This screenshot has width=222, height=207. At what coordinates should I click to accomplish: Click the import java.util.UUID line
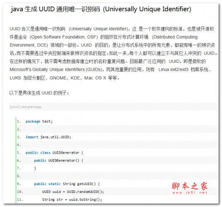tap(48, 137)
